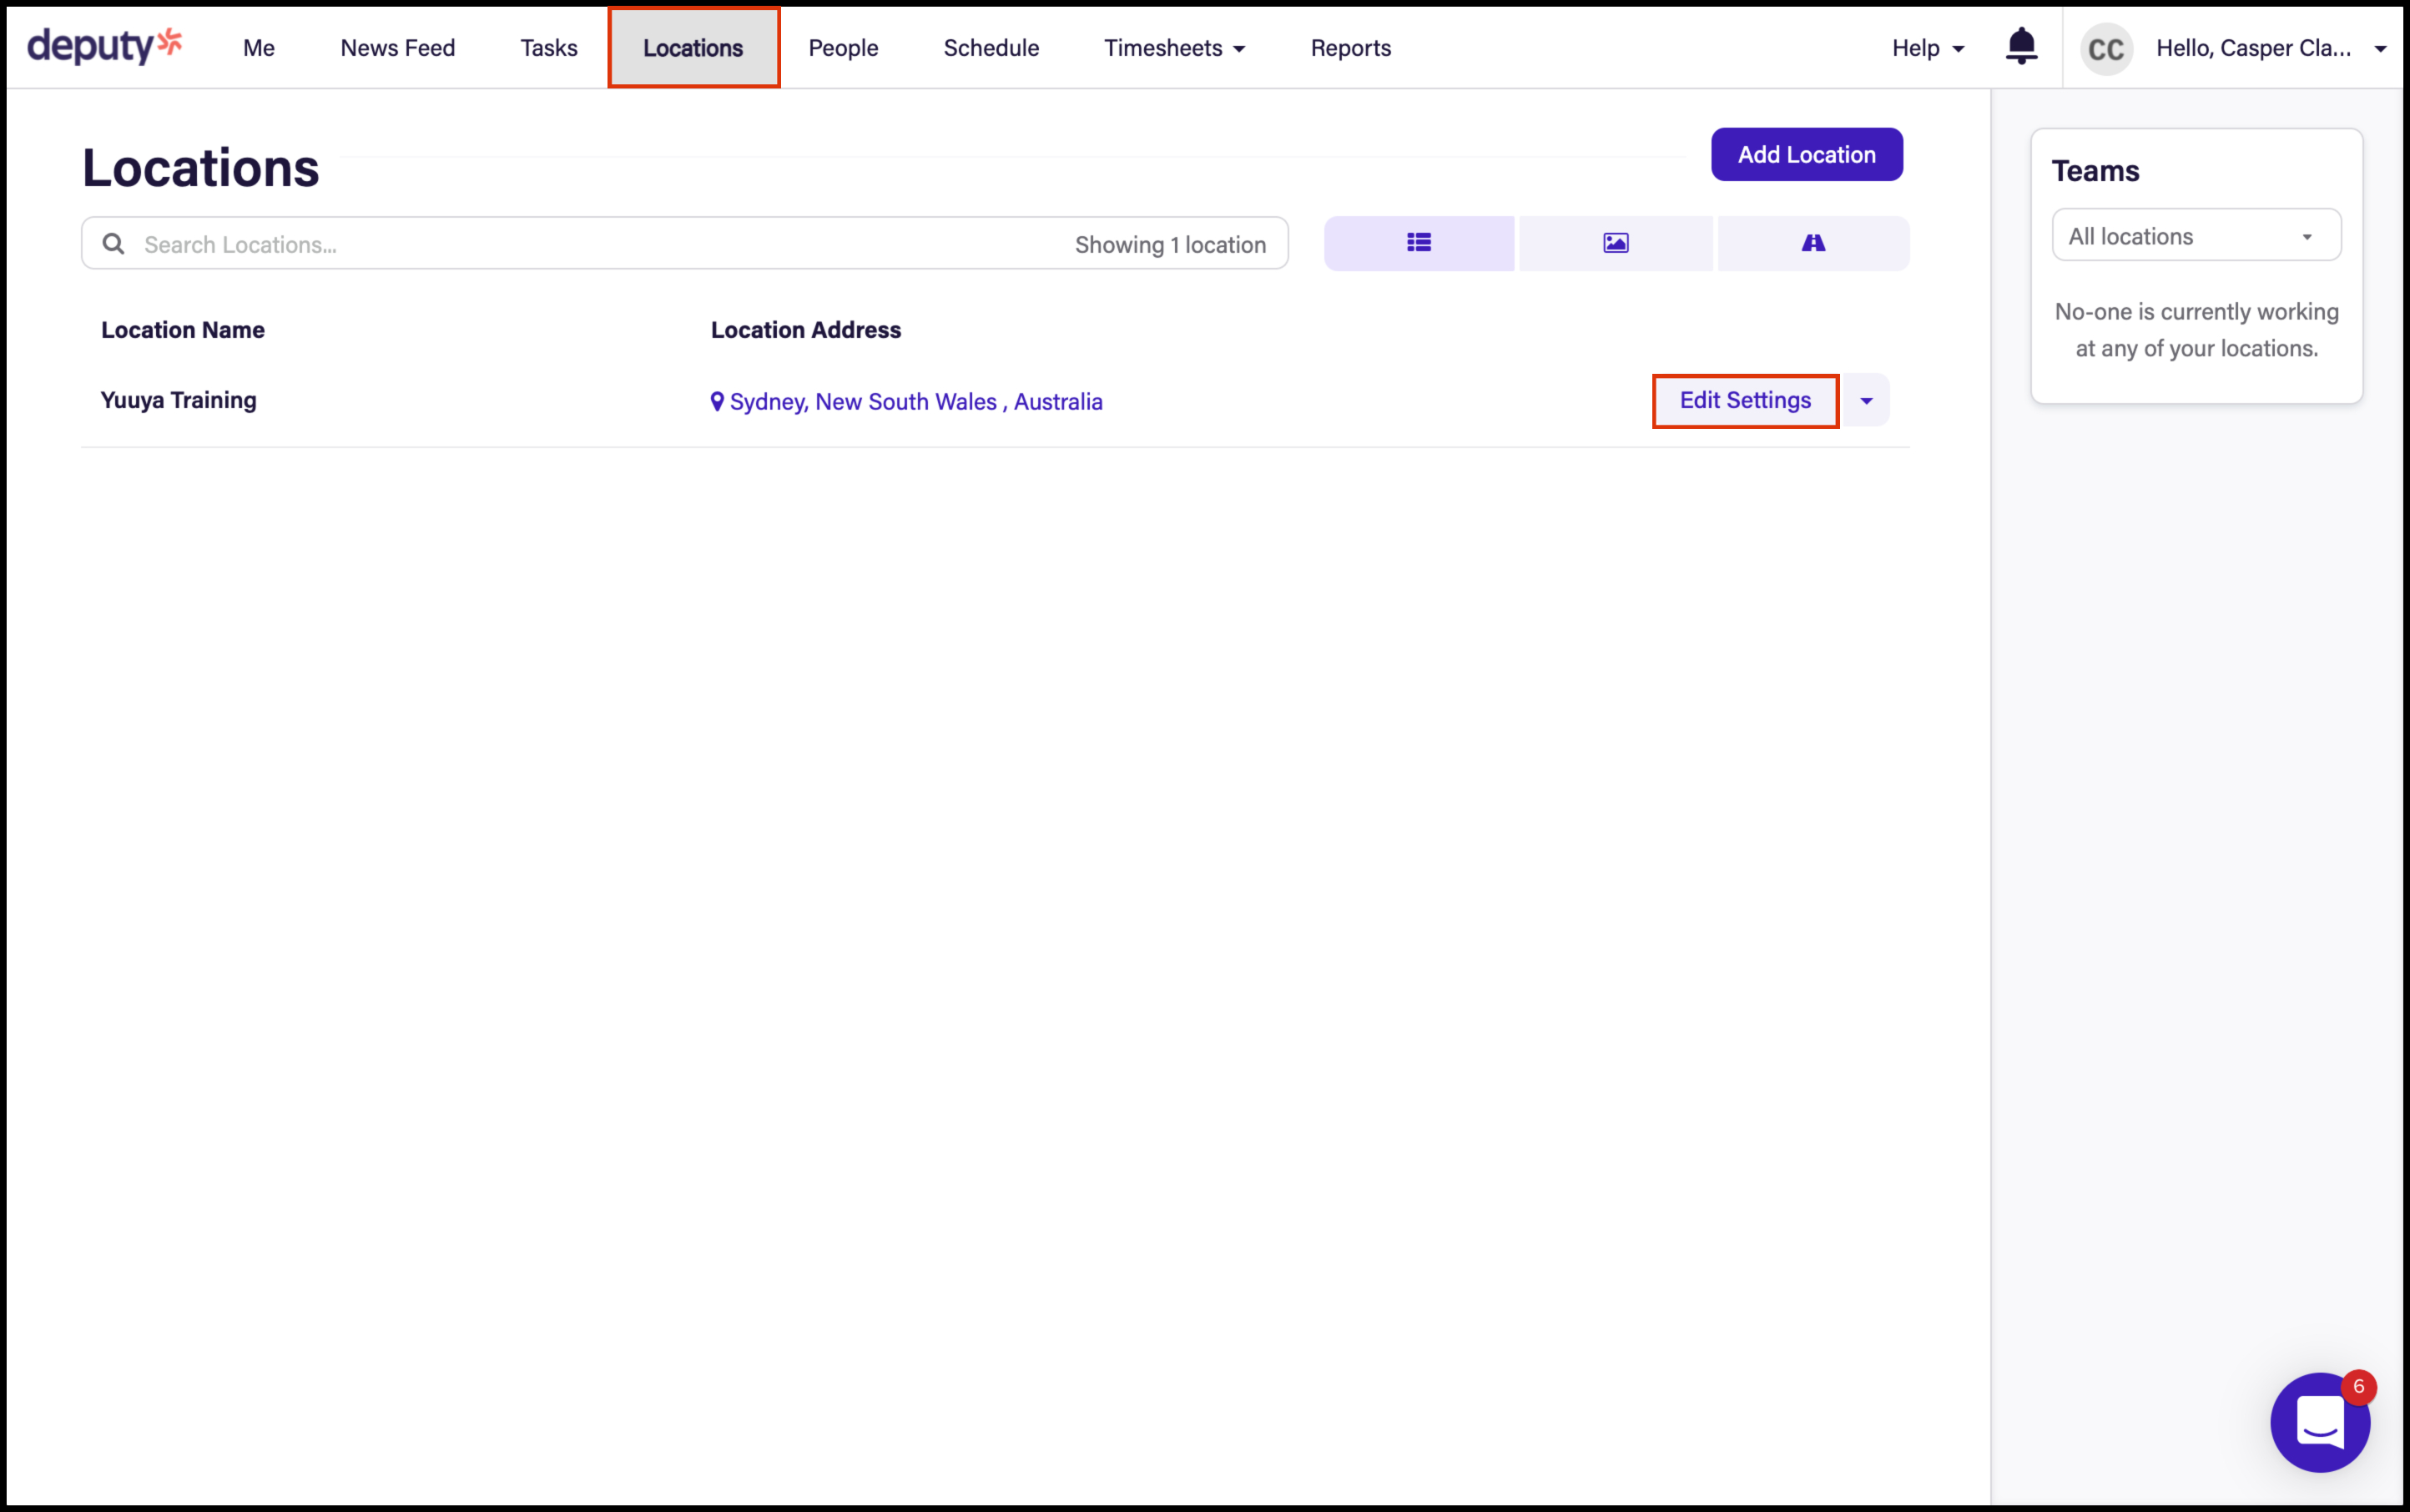Click the Deputy logo
Image resolution: width=2410 pixels, height=1512 pixels.
click(x=104, y=46)
